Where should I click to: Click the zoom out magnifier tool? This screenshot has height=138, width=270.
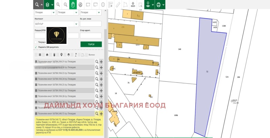[65, 5]
